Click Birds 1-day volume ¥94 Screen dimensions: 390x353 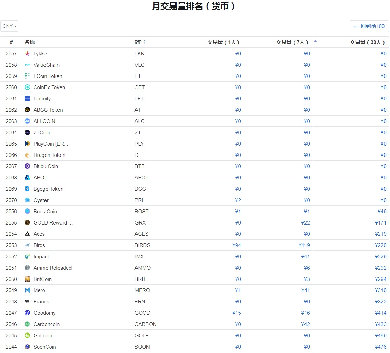[x=236, y=245]
